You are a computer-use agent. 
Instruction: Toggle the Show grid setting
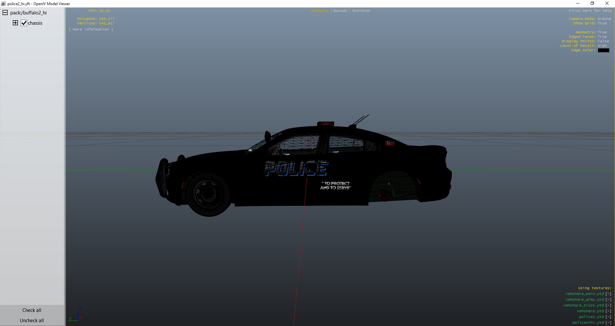[602, 23]
